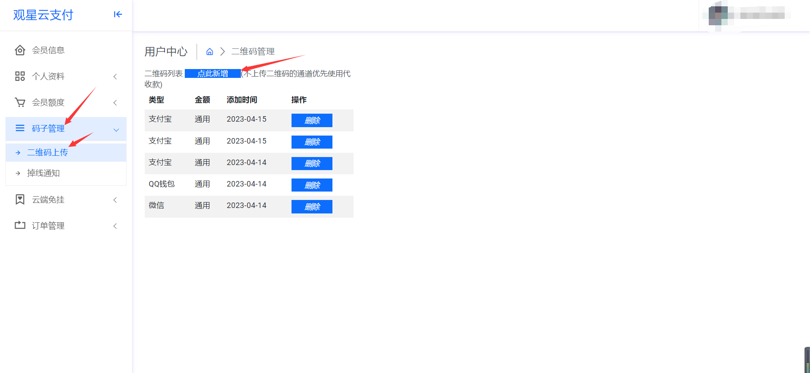
Task: Click the 会员额度 cart icon
Action: 20,102
